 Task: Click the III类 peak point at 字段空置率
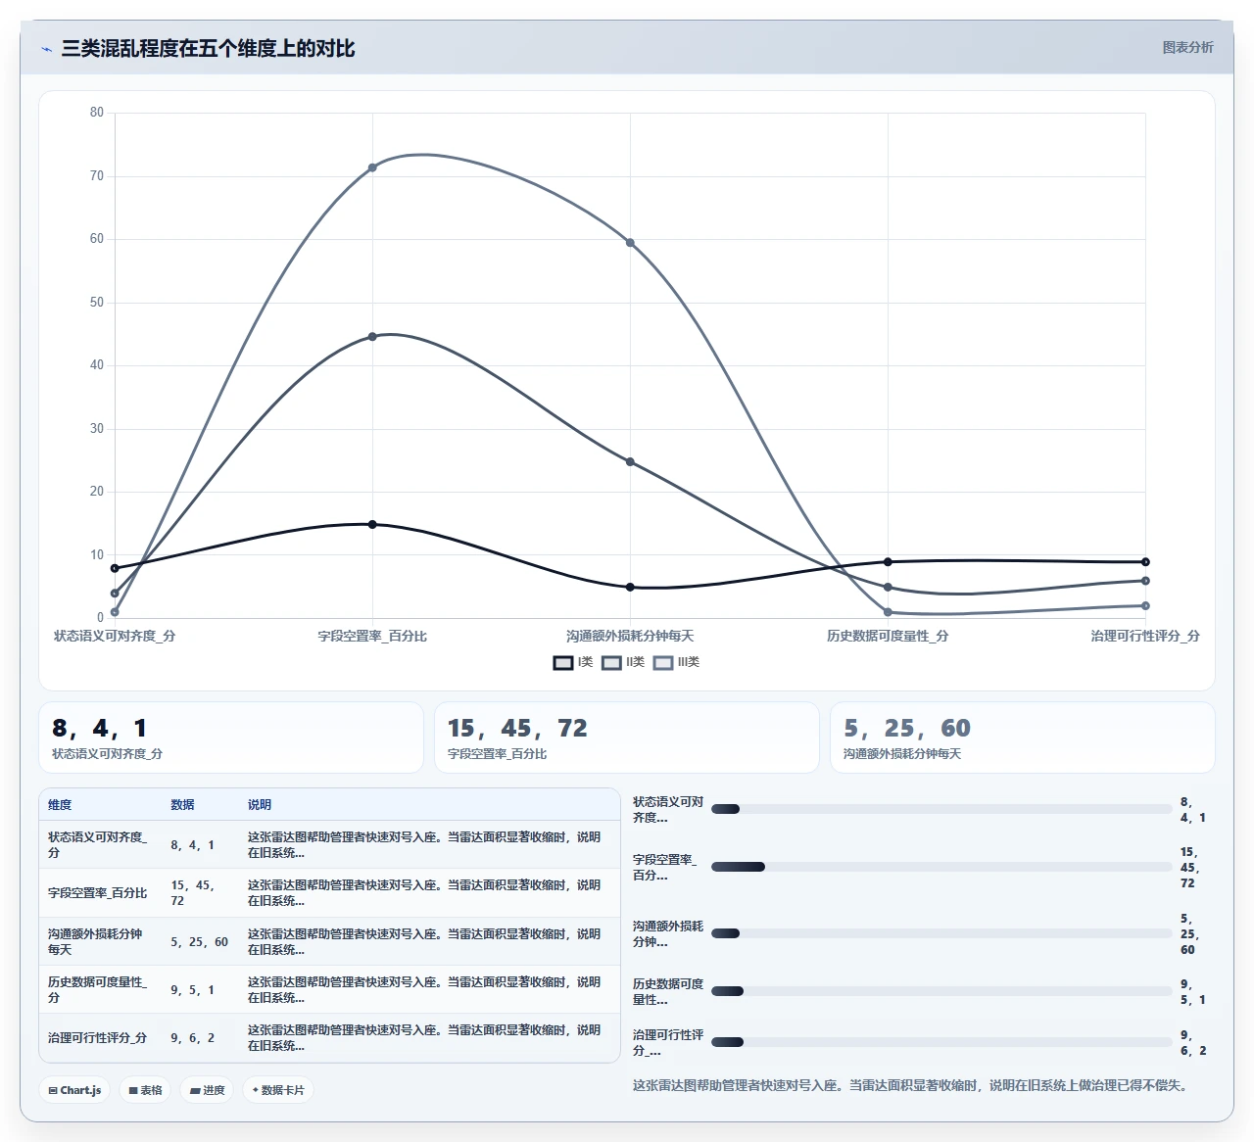[x=372, y=167]
